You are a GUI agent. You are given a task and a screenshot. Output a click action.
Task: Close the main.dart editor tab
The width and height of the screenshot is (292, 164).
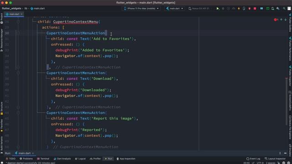(21, 14)
